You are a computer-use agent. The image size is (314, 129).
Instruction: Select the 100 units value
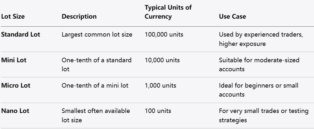(x=158, y=111)
